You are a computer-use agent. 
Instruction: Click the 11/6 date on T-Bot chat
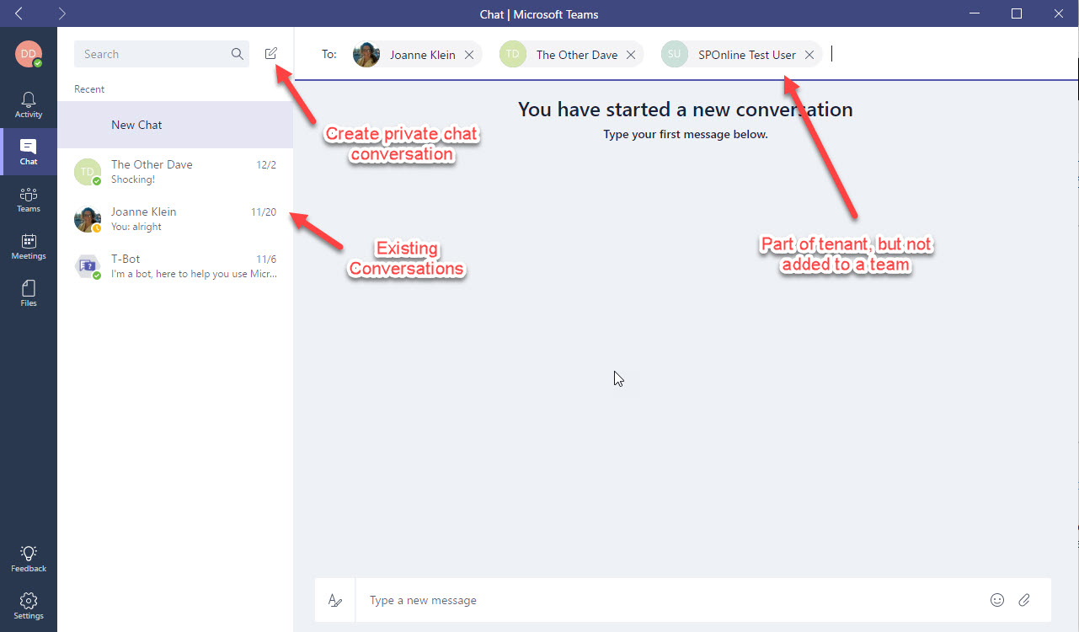click(x=266, y=259)
